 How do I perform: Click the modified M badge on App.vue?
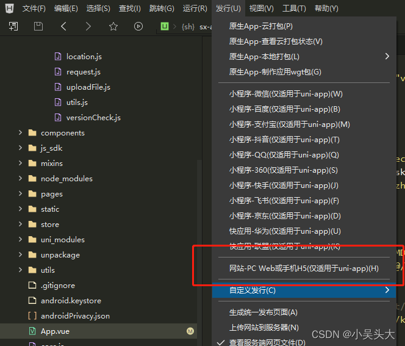pyautogui.click(x=190, y=331)
